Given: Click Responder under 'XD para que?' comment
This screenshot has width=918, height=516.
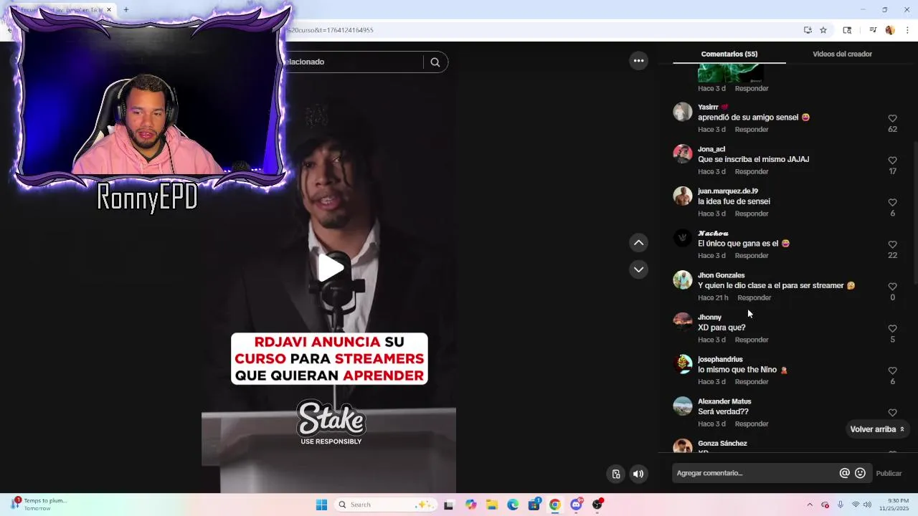Looking at the screenshot, I should [x=752, y=340].
